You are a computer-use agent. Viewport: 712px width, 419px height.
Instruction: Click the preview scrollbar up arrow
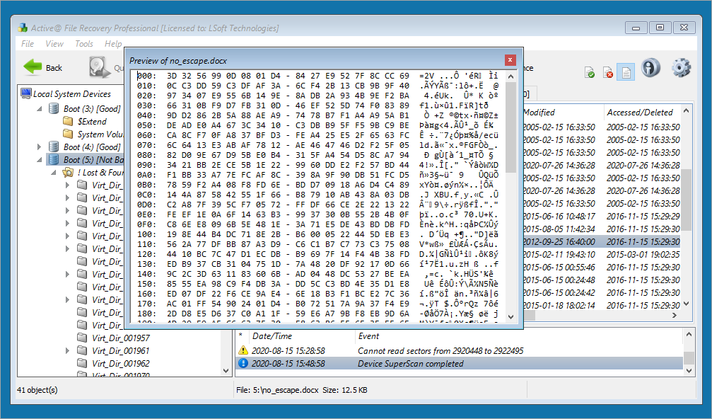(x=510, y=76)
